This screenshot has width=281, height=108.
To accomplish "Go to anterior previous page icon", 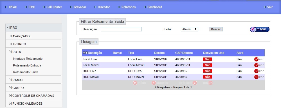I will 154,83.
